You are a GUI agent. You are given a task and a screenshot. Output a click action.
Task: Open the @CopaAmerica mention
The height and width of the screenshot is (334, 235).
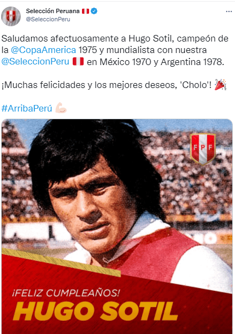point(43,50)
